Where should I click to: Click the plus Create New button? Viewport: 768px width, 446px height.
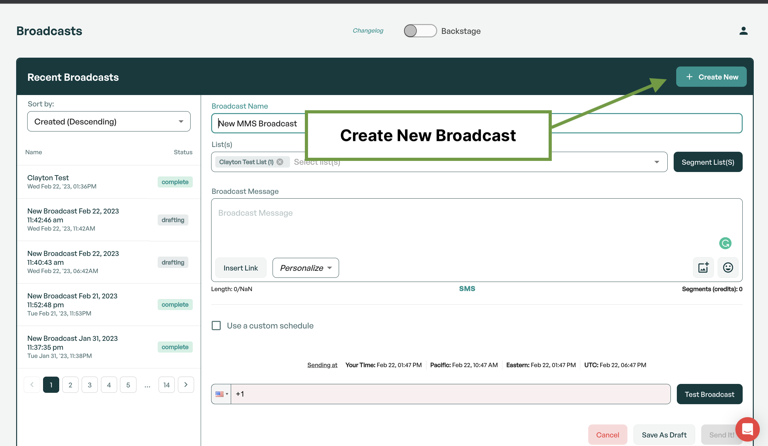pyautogui.click(x=711, y=77)
